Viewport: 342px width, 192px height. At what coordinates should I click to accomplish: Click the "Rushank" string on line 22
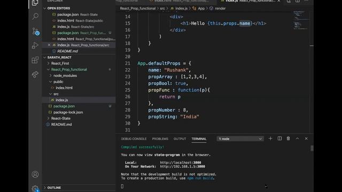click(176, 70)
